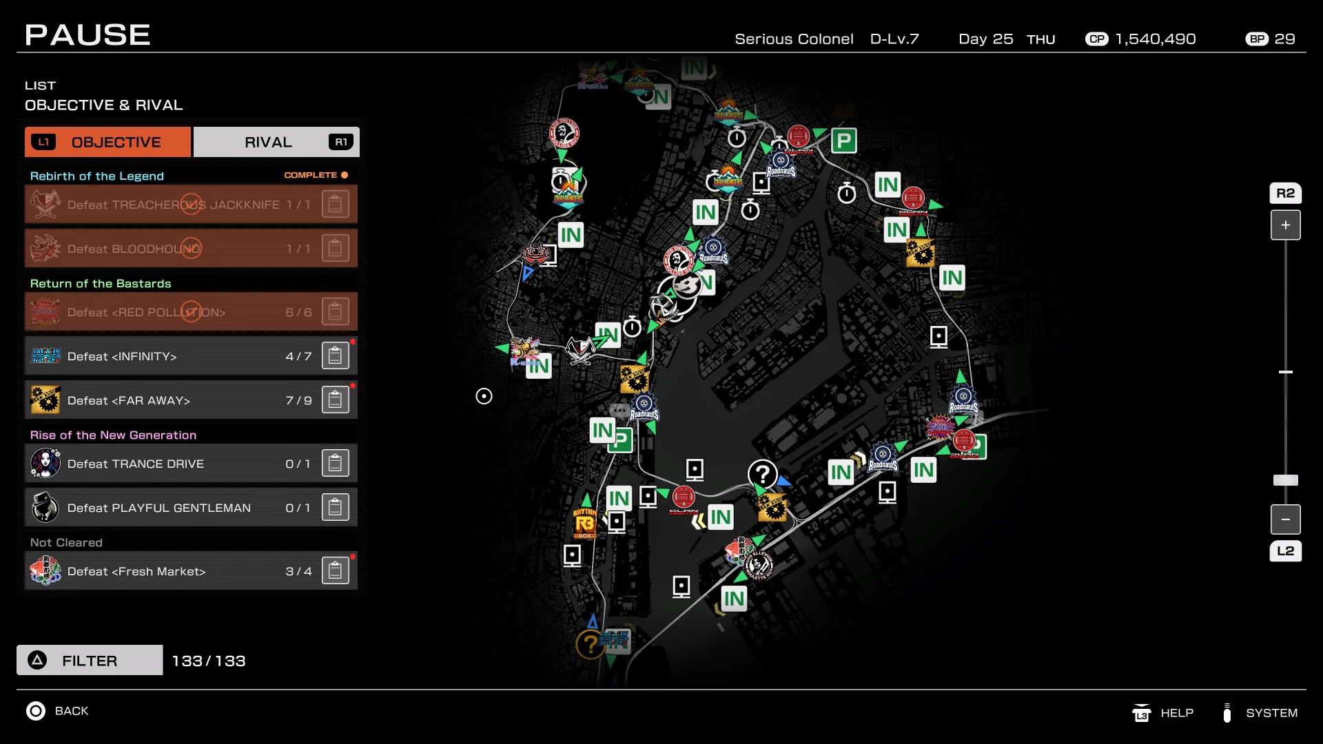Click the parking P icon on map

(843, 141)
